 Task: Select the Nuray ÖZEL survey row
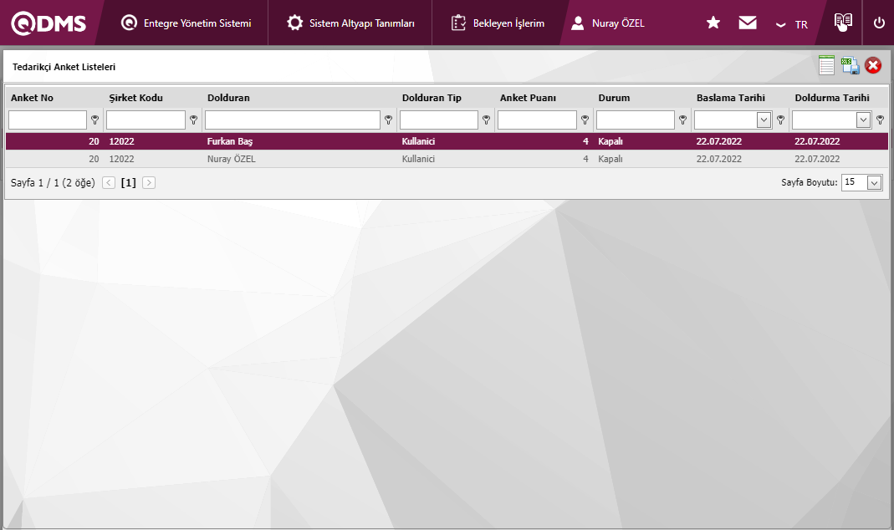point(335,159)
